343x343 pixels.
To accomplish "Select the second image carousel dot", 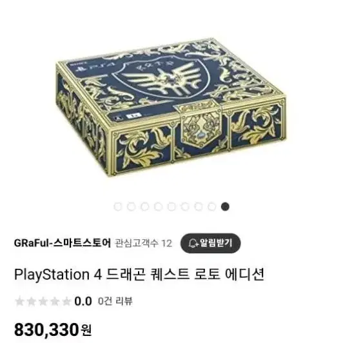I will pos(131,206).
